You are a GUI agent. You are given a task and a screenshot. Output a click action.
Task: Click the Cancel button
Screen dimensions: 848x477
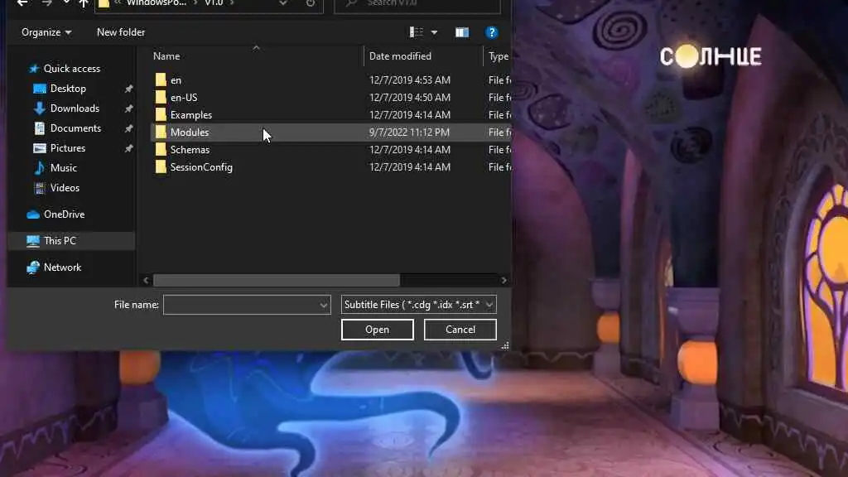click(460, 330)
